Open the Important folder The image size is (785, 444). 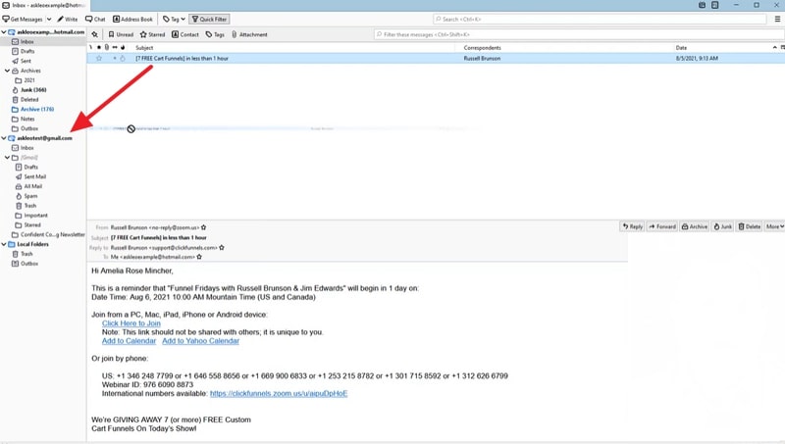coord(35,216)
